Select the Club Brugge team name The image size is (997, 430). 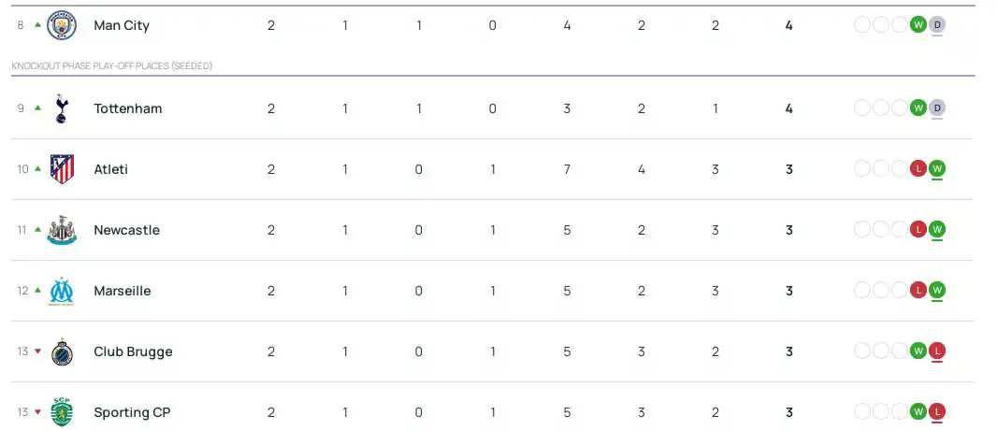point(133,351)
